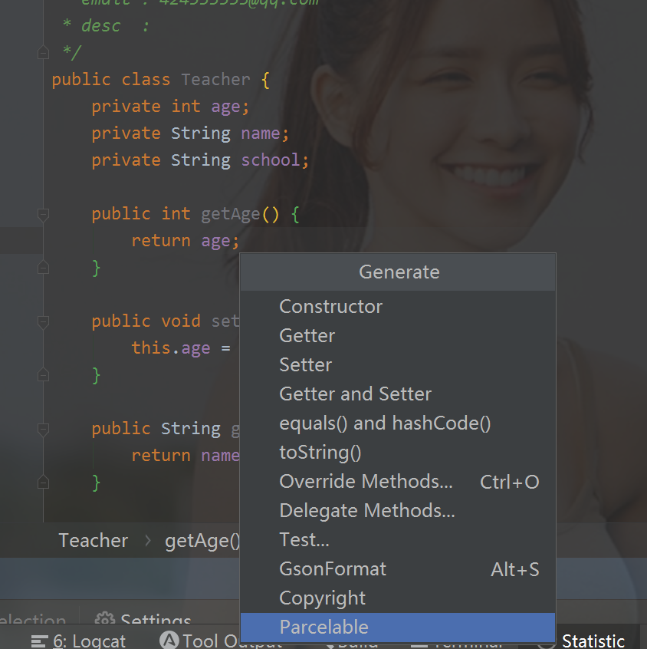Select GsonFormat generate option

click(x=398, y=569)
